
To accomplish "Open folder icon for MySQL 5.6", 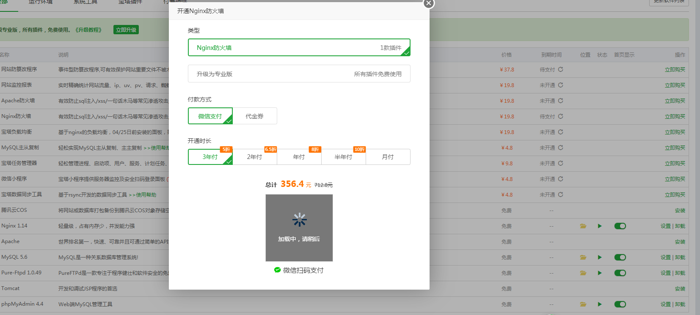I will [x=583, y=257].
